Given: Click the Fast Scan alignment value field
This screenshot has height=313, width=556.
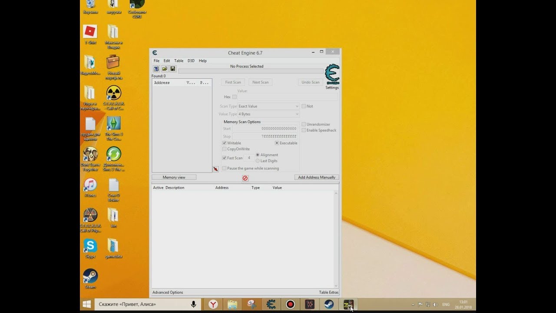Looking at the screenshot, I should pyautogui.click(x=249, y=158).
